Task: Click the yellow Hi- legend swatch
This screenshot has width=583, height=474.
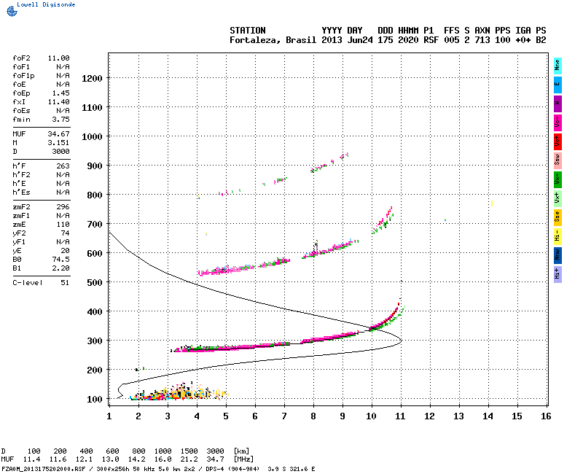Action: point(557,236)
